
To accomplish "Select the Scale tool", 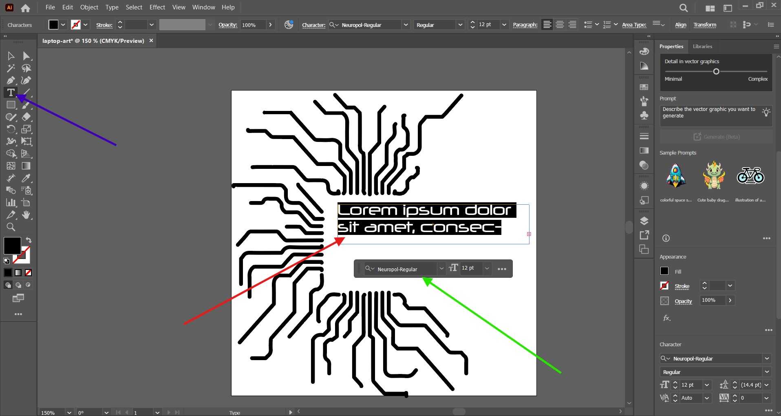I will click(x=26, y=129).
